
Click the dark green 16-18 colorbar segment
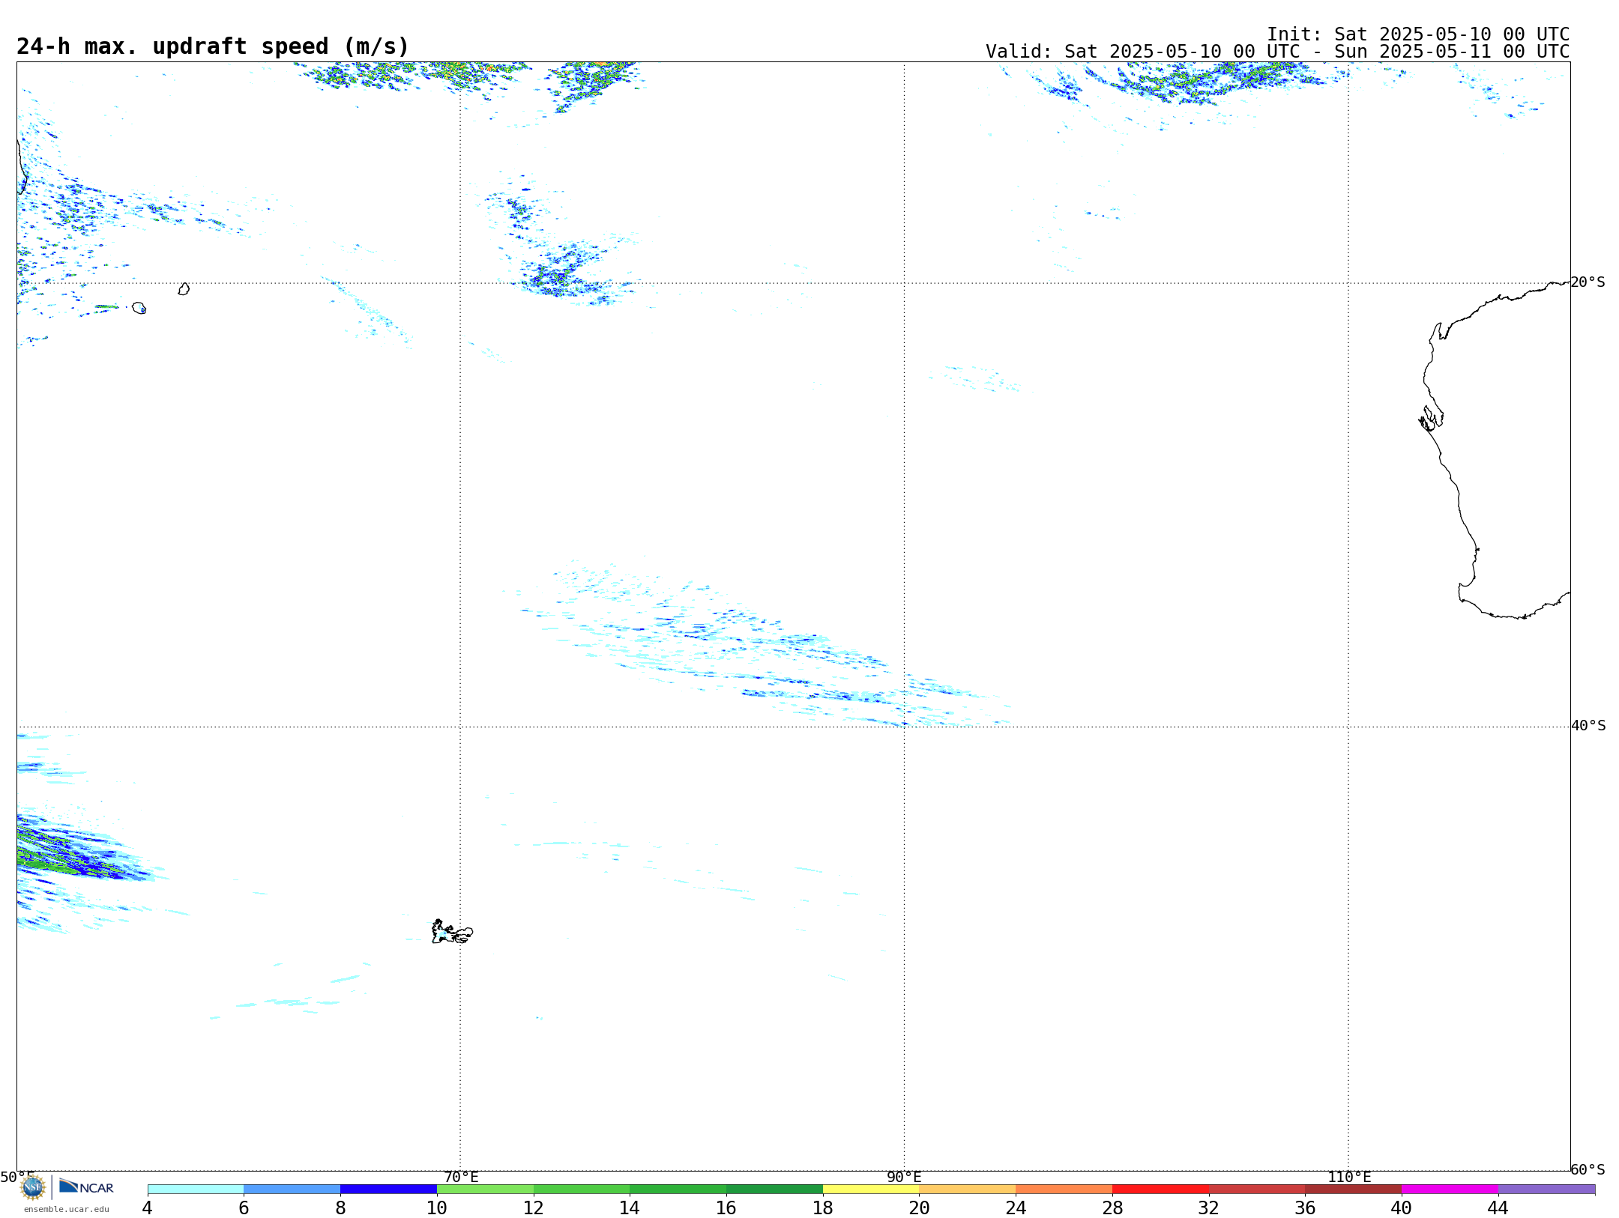click(x=774, y=1189)
